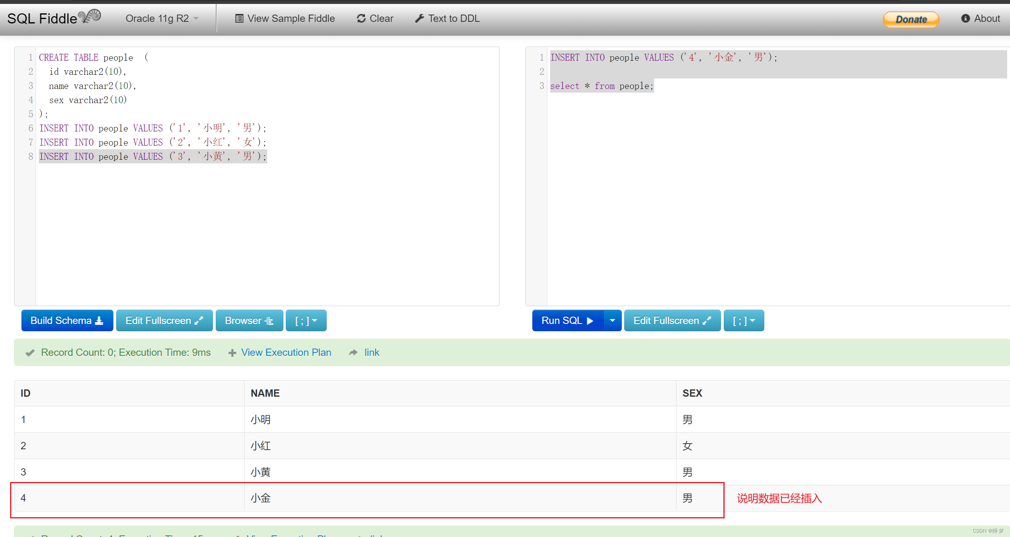Viewport: 1010px width, 537px height.
Task: Expand schema editor with Edit Fullscreen
Action: pyautogui.click(x=164, y=321)
